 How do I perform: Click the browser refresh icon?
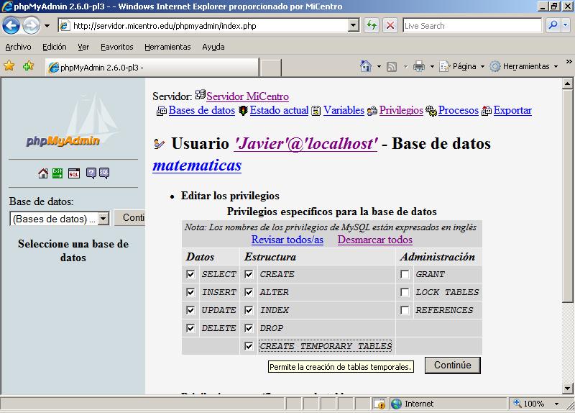(372, 25)
